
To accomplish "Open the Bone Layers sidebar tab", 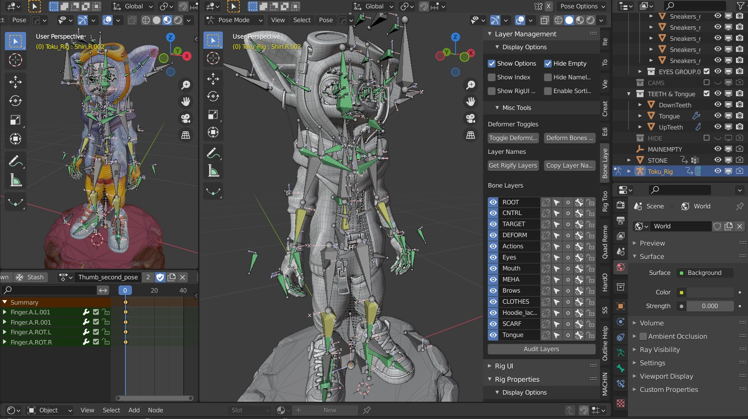I will (605, 164).
